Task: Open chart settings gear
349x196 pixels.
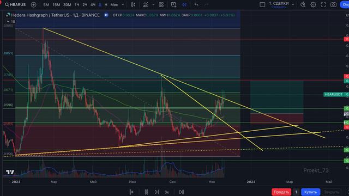Action: point(313,4)
